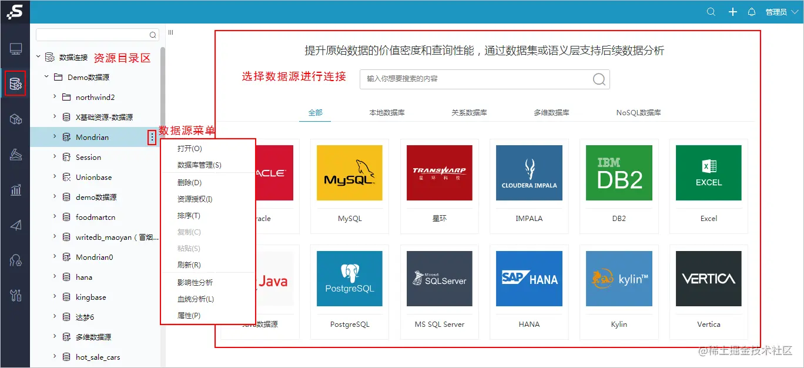
Task: Click the magnifier in resource tree search
Action: 153,35
